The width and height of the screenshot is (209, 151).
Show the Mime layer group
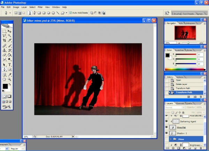(167, 139)
